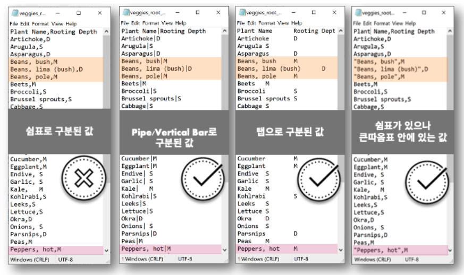Click the line 'Beans, bush|M'
464x275 pixels.
[144, 61]
